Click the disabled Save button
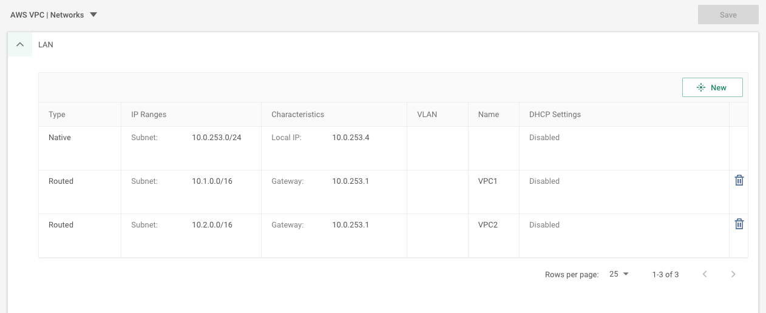 coord(728,15)
